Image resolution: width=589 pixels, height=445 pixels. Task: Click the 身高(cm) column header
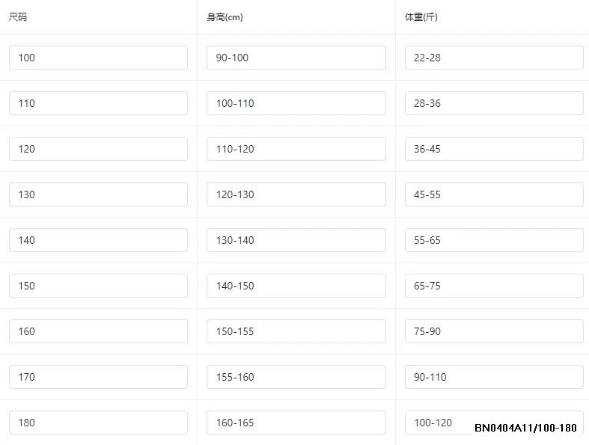225,17
